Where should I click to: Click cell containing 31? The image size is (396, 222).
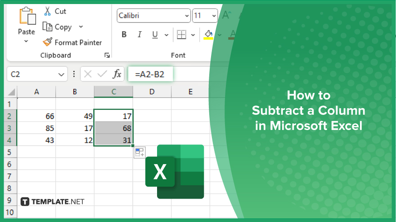pos(113,140)
